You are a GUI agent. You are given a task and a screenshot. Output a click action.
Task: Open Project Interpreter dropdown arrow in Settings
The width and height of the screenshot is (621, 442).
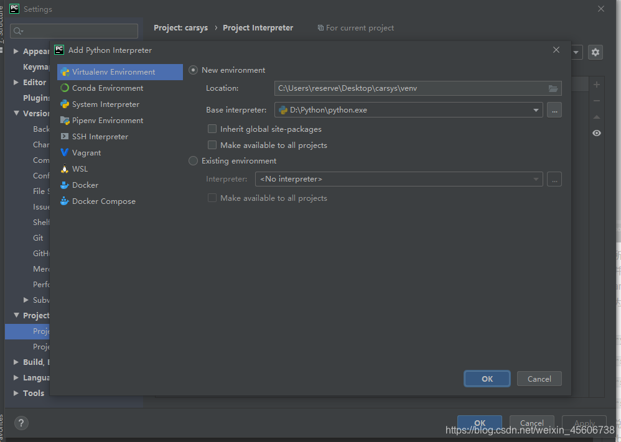(x=576, y=52)
